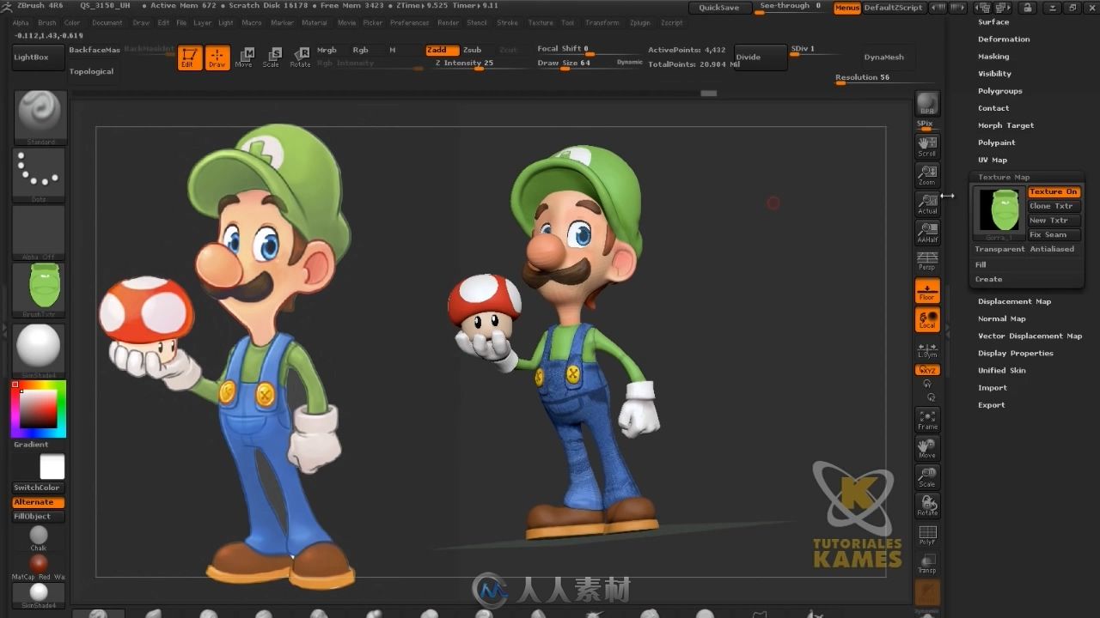Enable Zsub mode
This screenshot has width=1100, height=618.
click(x=472, y=50)
